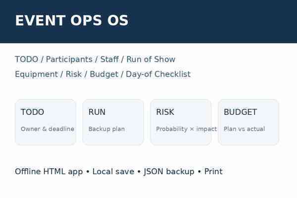
Task: Click Participants in the feature list
Action: [69, 59]
